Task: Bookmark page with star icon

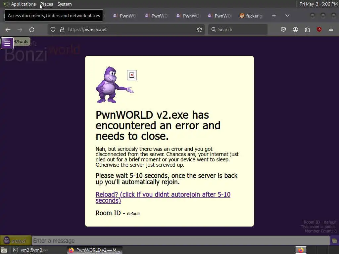Action: [x=200, y=29]
